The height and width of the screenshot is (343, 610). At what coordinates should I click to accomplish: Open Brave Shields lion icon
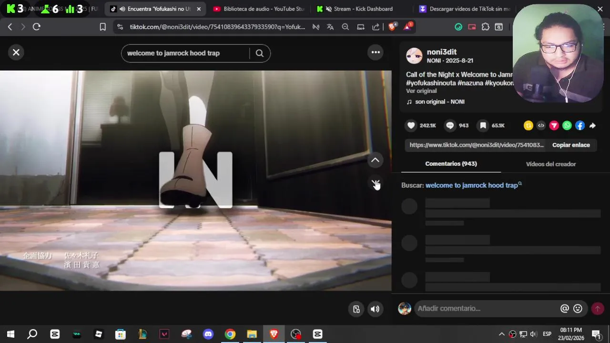(393, 27)
